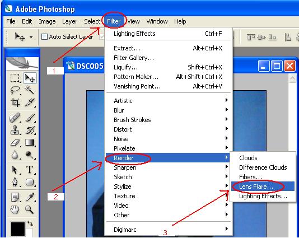
Task: Click the Move tool icon in options bar
Action: coord(20,36)
